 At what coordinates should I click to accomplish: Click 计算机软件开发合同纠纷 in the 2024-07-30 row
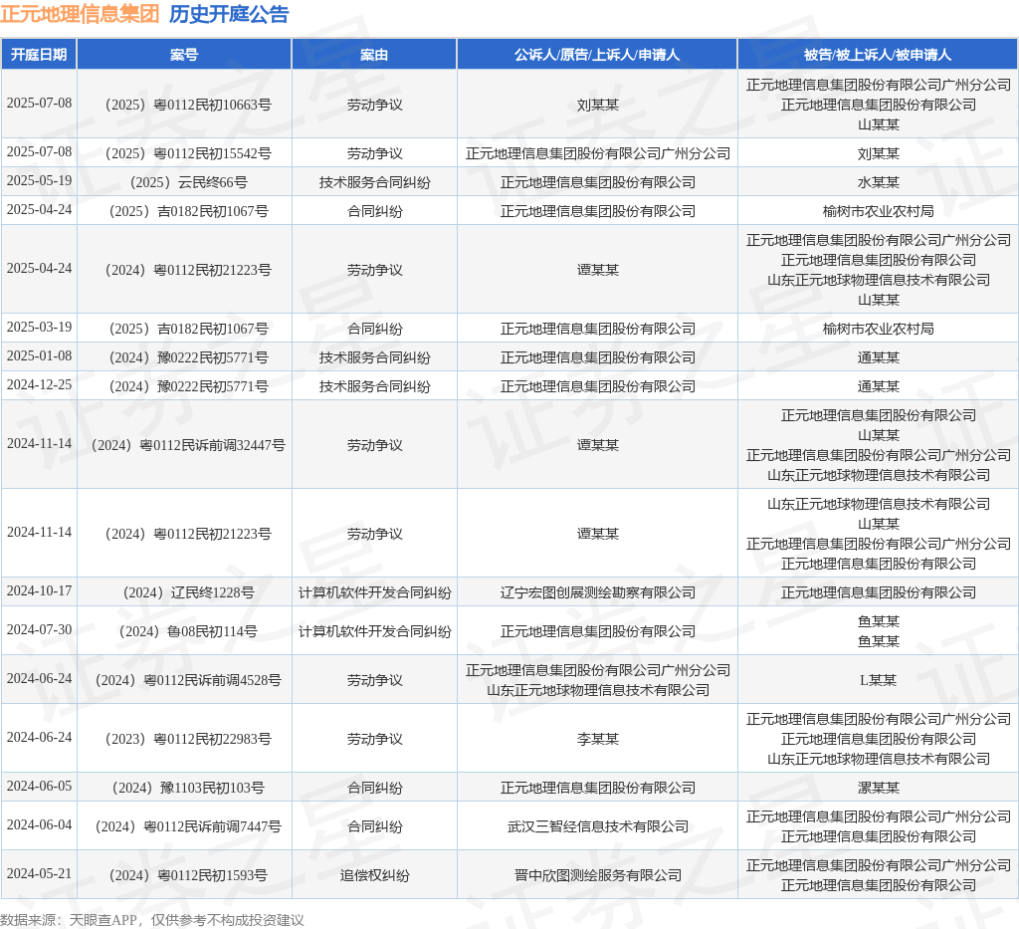374,631
